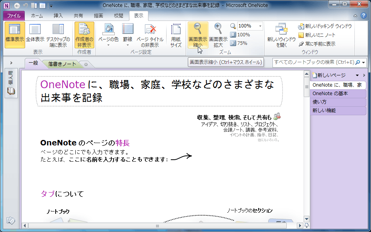Set zoom to 75% preset button
Screen dimensions: 371x232
pos(239,43)
